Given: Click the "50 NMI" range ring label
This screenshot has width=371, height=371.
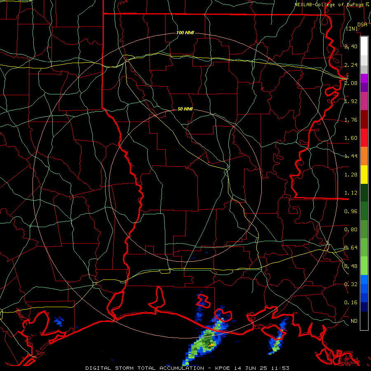Looking at the screenshot, I should (185, 109).
